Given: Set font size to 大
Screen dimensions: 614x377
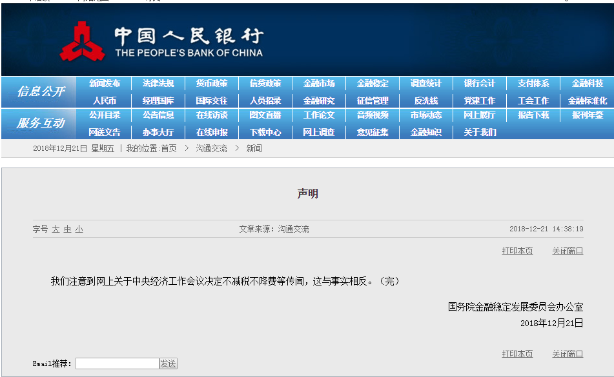Looking at the screenshot, I should (x=56, y=229).
